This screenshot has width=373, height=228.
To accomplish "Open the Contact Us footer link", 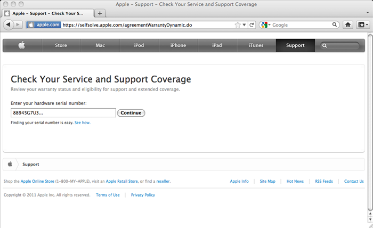I will click(x=354, y=181).
